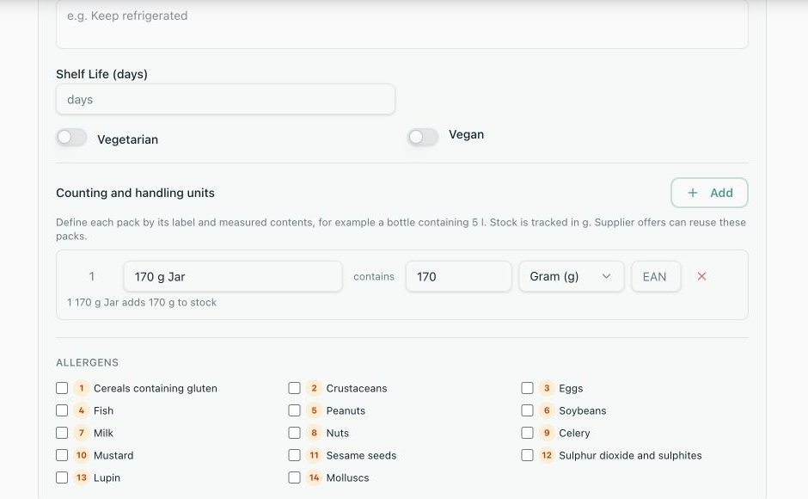
Task: Click the Counting and handling units heading
Action: (x=135, y=193)
